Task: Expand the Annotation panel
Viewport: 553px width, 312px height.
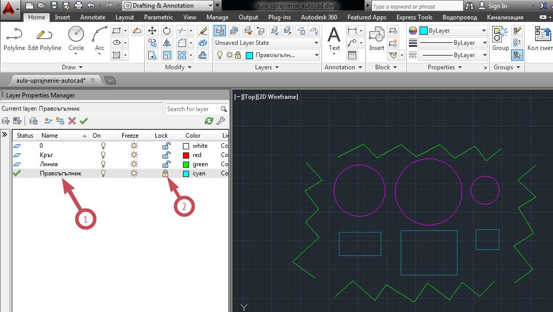Action: coord(343,67)
